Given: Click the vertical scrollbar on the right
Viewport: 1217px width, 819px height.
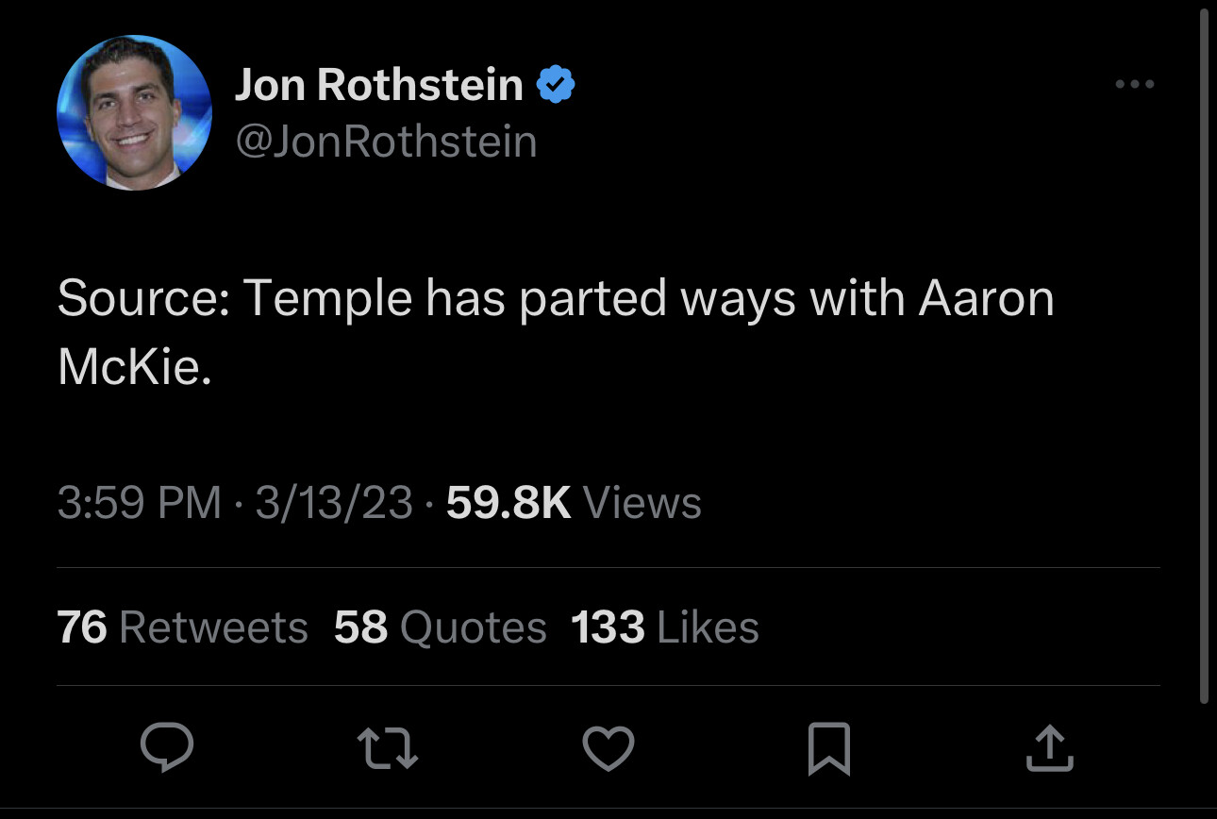Looking at the screenshot, I should (x=1204, y=359).
